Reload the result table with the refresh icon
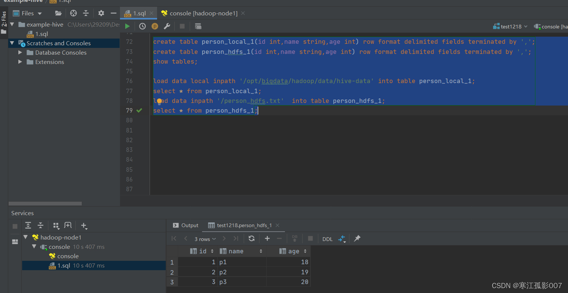Viewport: 568px width, 293px height. [252, 239]
